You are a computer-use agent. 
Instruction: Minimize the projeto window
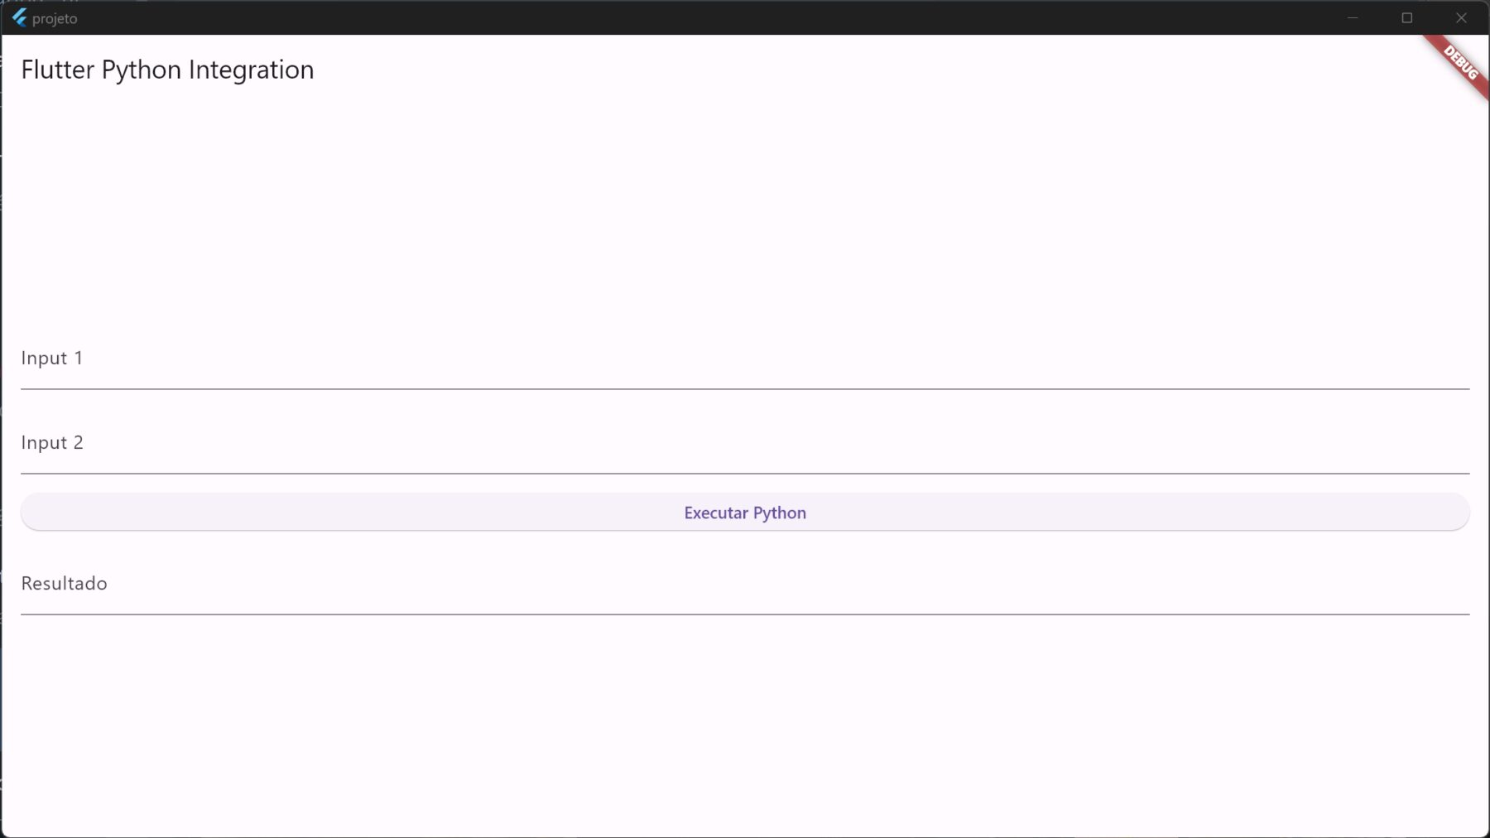point(1353,17)
